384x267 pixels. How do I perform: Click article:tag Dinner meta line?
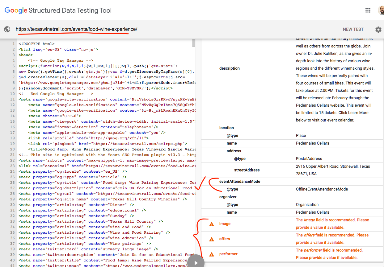coord(76,205)
